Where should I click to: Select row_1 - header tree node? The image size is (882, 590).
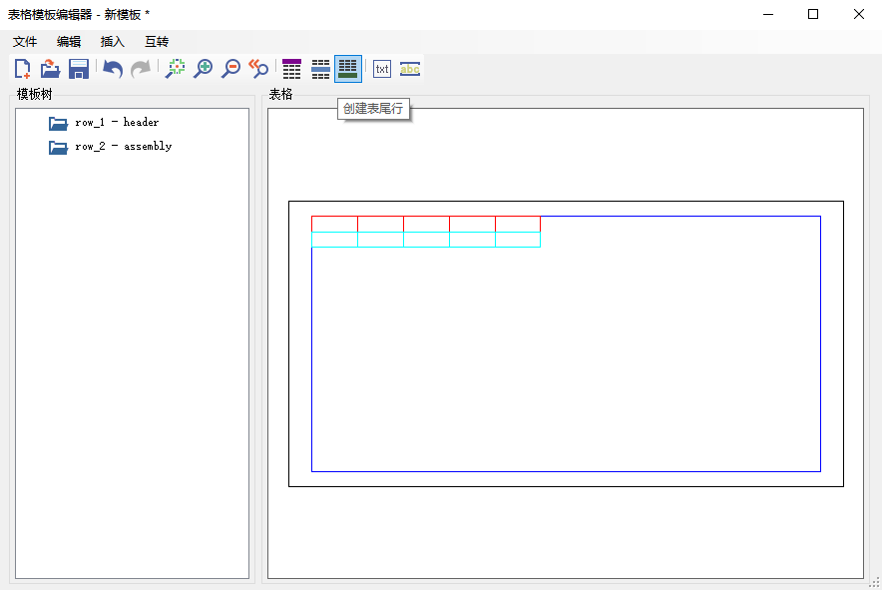click(x=117, y=122)
